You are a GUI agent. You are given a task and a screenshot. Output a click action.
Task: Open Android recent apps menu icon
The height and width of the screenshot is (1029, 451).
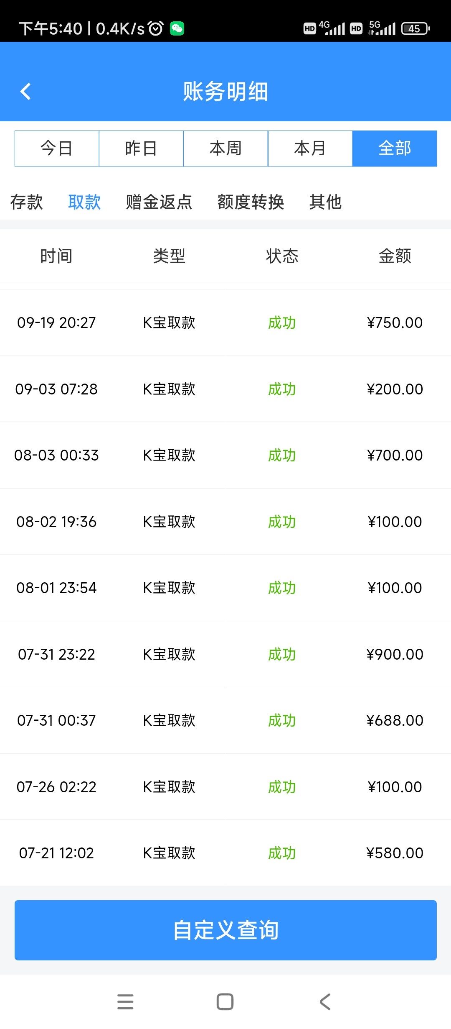pyautogui.click(x=125, y=1001)
